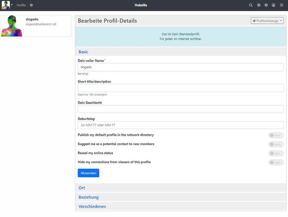Open the help question mark icon
Viewport: 288px width, 217px height.
tap(259, 5)
